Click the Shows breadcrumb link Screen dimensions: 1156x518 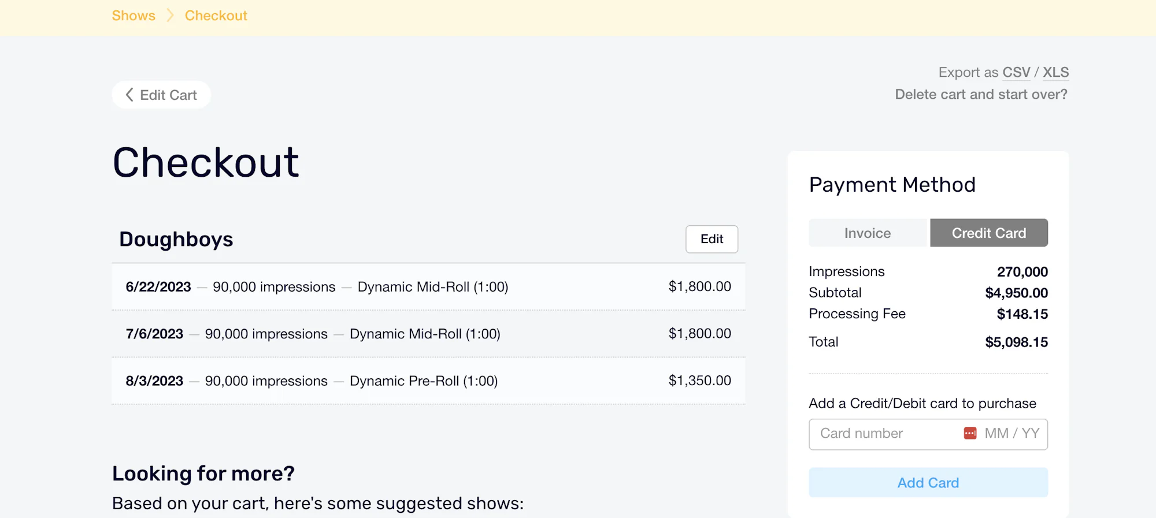click(x=134, y=16)
